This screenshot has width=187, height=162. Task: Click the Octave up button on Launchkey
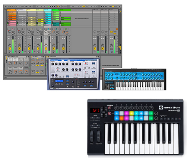coord(98,125)
